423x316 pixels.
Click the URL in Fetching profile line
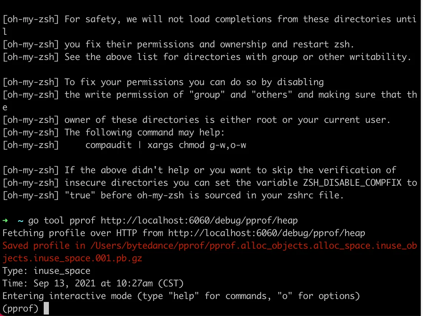[267, 233]
